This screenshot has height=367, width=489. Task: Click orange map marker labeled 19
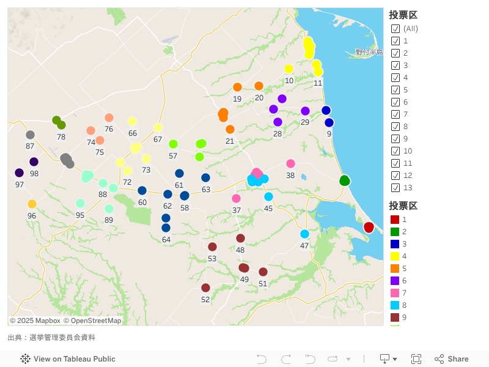tap(237, 87)
